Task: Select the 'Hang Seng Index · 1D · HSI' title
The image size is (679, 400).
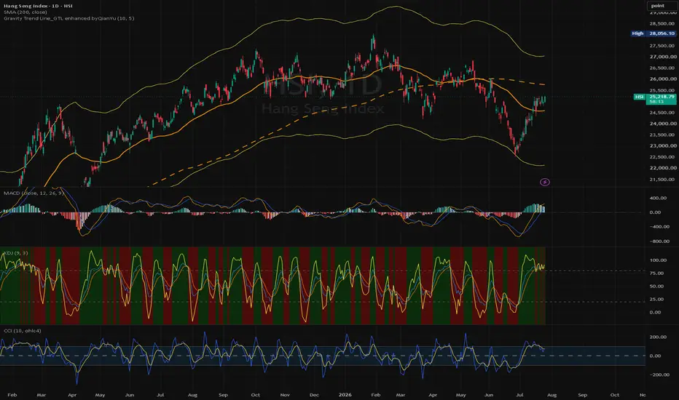Action: (38, 6)
